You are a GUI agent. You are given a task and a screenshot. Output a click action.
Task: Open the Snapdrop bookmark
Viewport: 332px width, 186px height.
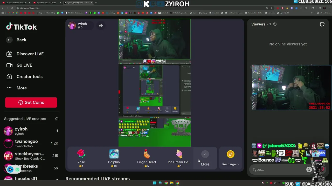pyautogui.click(x=214, y=13)
